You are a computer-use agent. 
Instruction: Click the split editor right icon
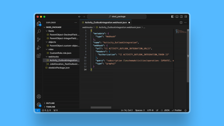181,22
